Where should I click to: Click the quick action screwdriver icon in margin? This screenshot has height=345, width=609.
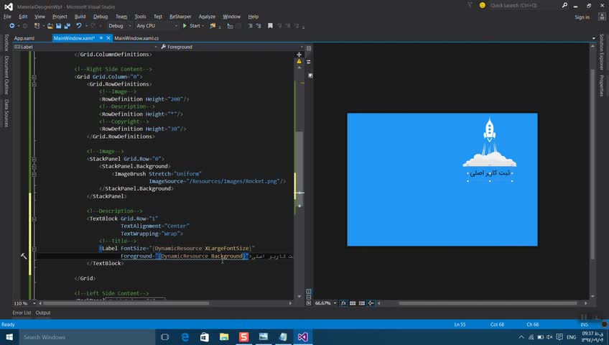coord(24,256)
